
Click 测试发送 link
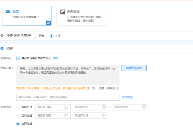pyautogui.click(x=127, y=97)
